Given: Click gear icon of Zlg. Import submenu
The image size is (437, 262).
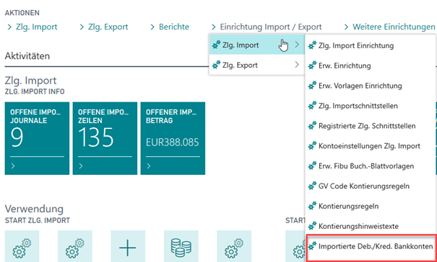Looking at the screenshot, I should click(x=216, y=45).
